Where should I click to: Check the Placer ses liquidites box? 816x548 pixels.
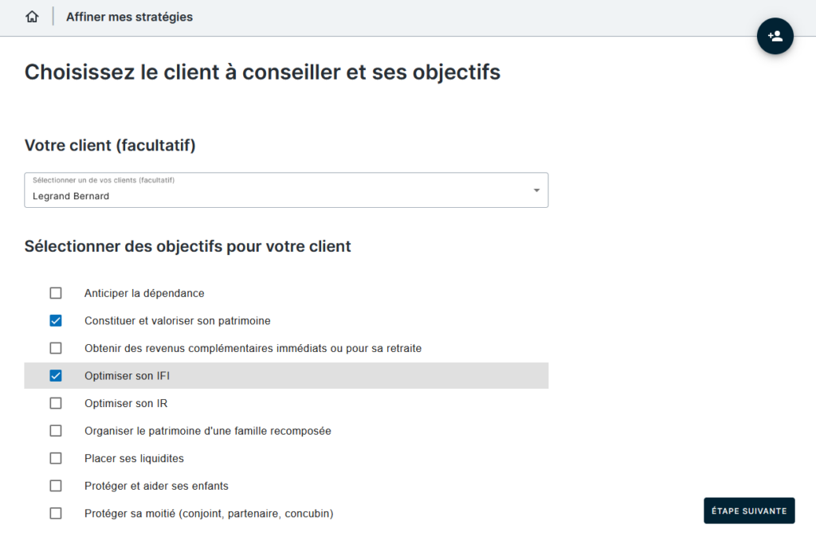(56, 458)
